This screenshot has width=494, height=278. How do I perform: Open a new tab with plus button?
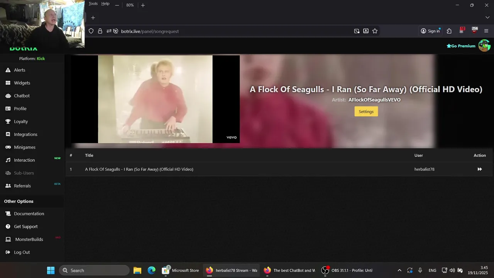tap(93, 18)
